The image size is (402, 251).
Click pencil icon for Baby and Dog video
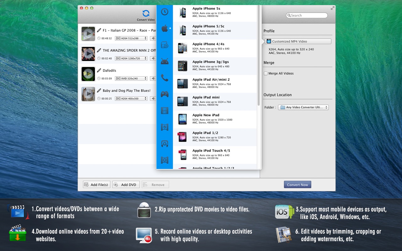pos(99,91)
